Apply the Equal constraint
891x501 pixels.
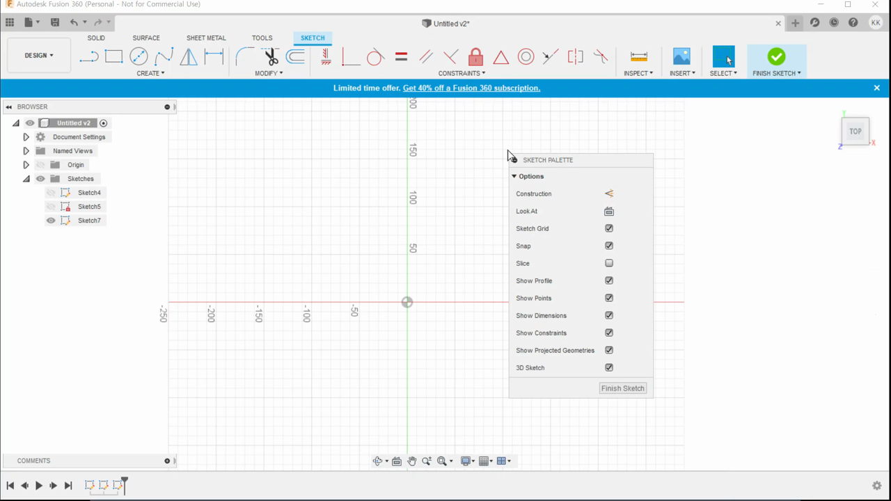point(401,57)
